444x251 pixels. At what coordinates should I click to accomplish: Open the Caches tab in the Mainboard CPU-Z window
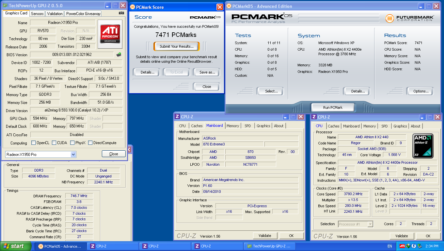coord(197,126)
